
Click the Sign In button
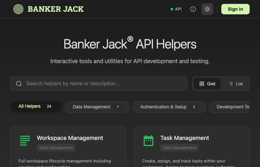coord(235,9)
